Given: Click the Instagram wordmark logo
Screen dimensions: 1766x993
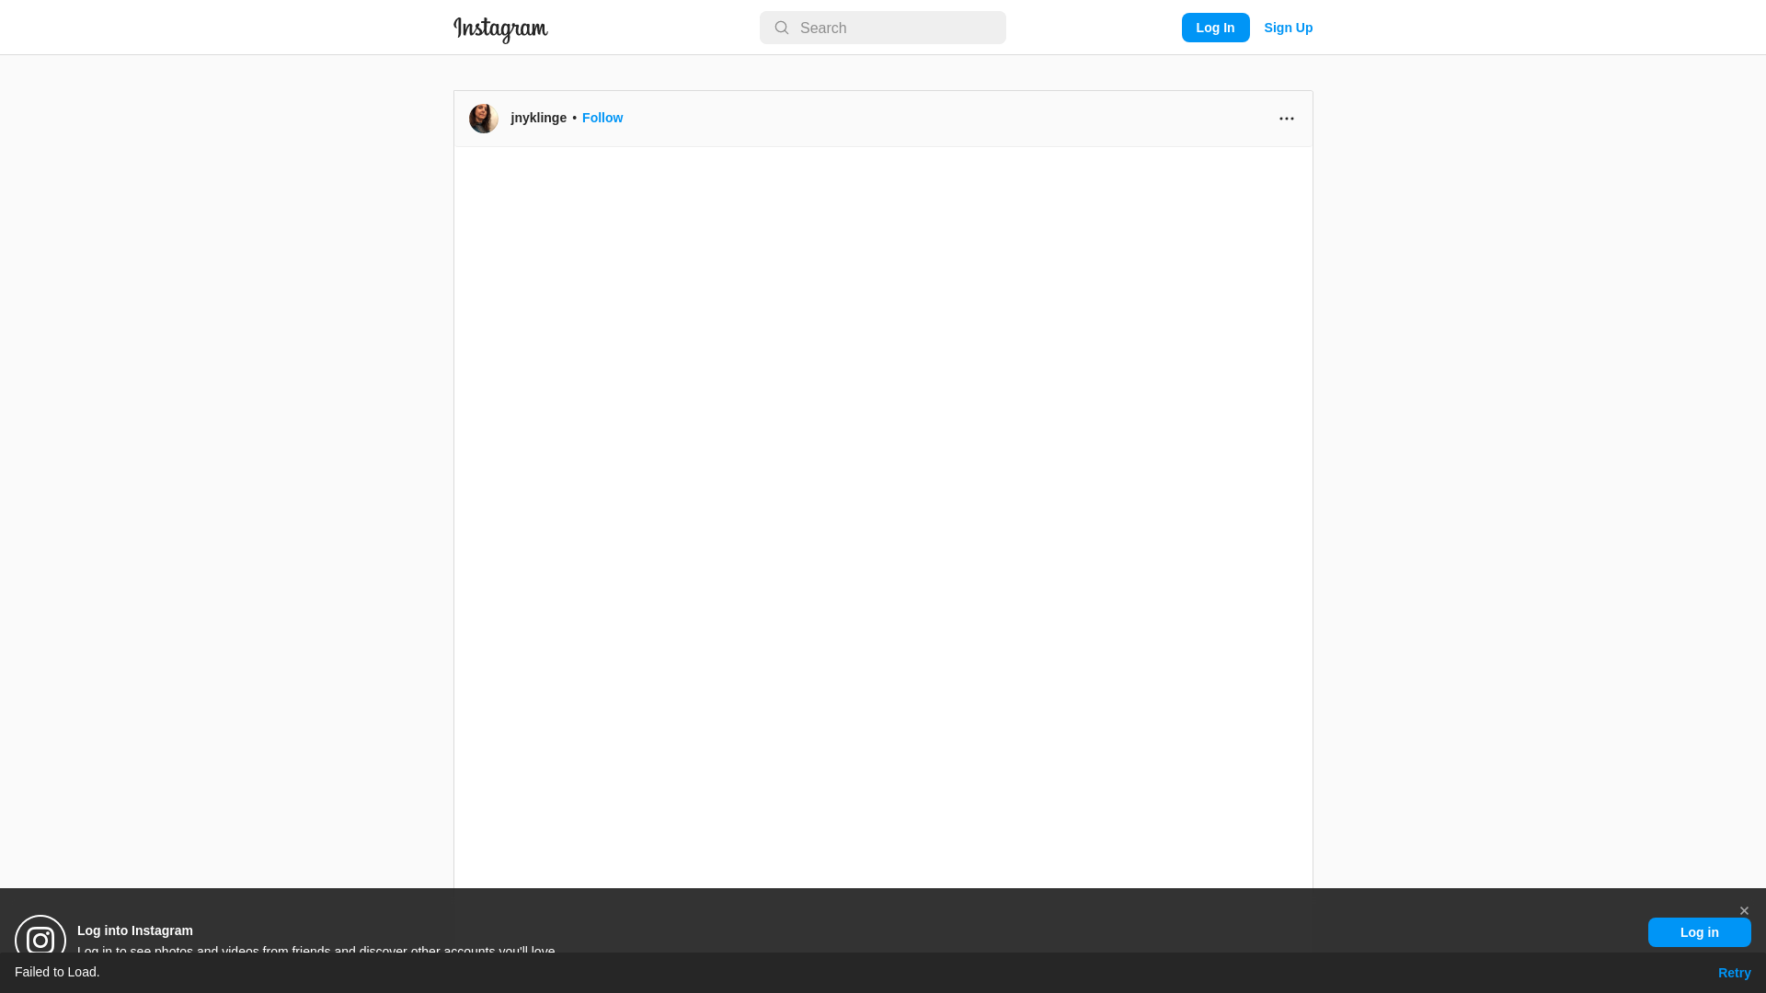Looking at the screenshot, I should point(500,29).
